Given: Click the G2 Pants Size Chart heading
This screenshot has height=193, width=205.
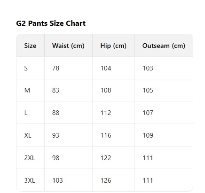Looking at the screenshot, I should coord(51,23).
